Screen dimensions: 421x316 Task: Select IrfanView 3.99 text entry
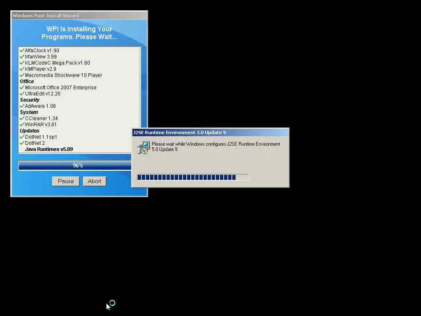click(41, 57)
